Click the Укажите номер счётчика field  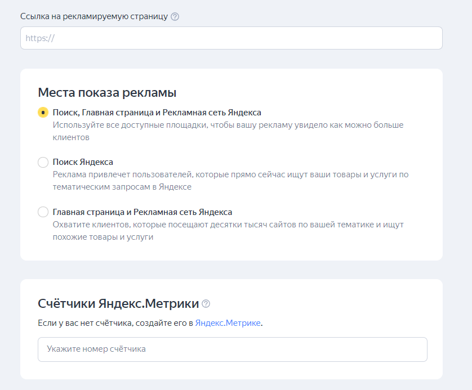233,349
